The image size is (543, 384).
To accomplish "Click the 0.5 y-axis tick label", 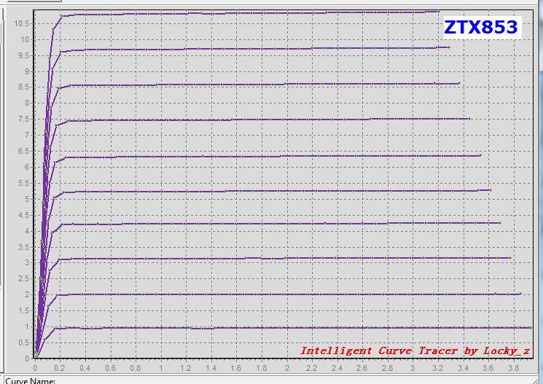I will pyautogui.click(x=24, y=342).
